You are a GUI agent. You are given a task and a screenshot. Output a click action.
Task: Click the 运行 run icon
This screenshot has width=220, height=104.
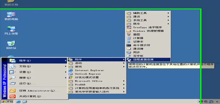coord(12,83)
